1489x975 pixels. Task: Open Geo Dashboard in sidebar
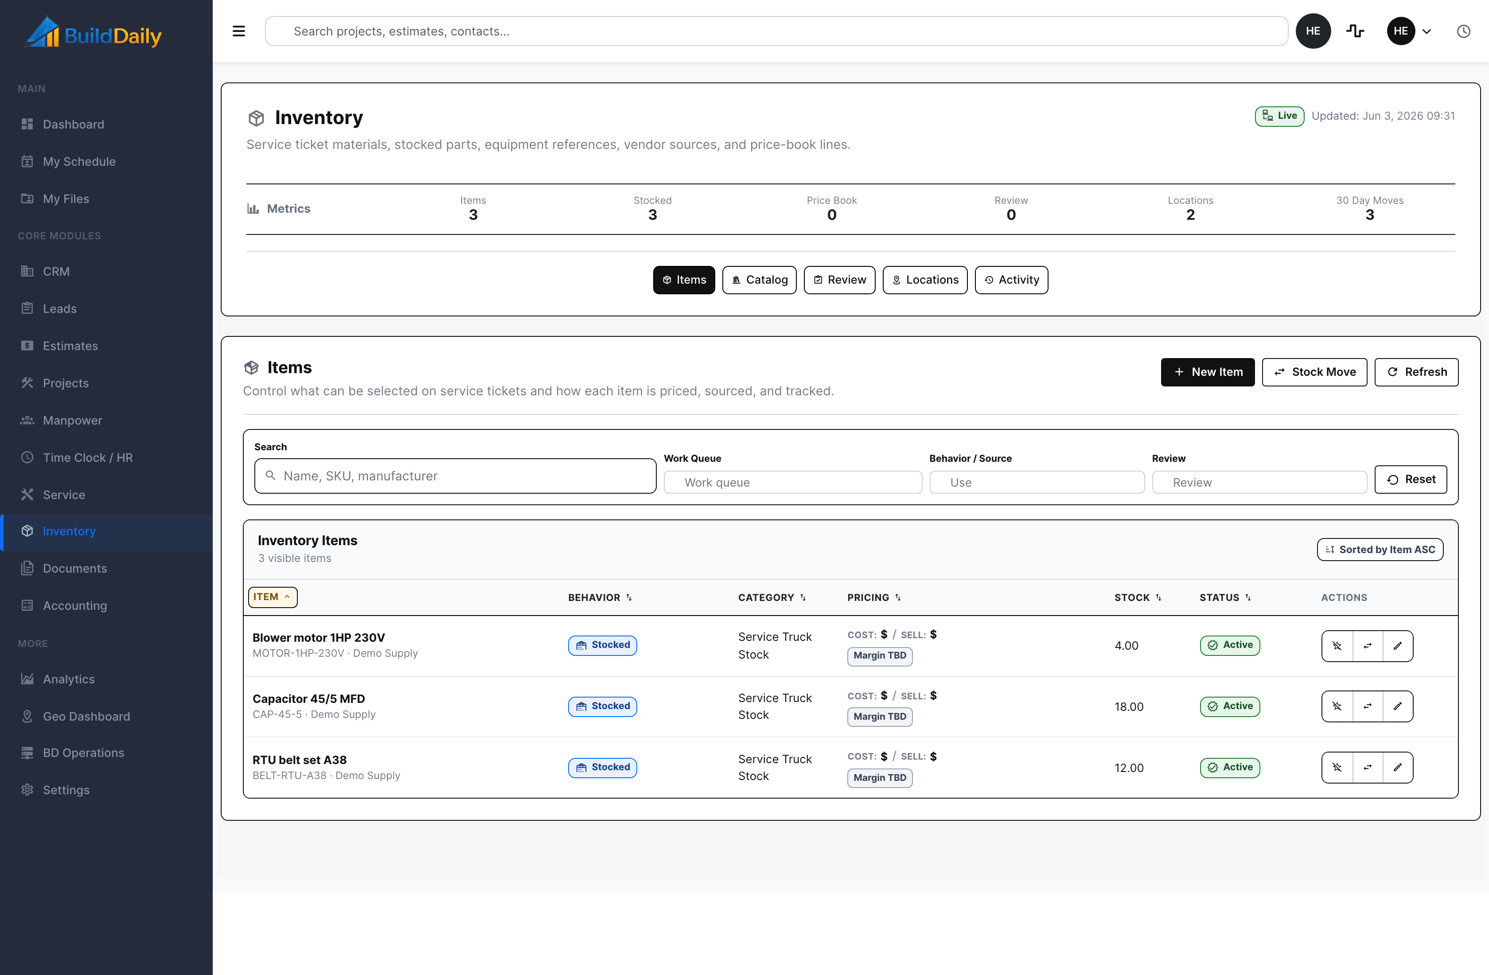click(x=106, y=717)
